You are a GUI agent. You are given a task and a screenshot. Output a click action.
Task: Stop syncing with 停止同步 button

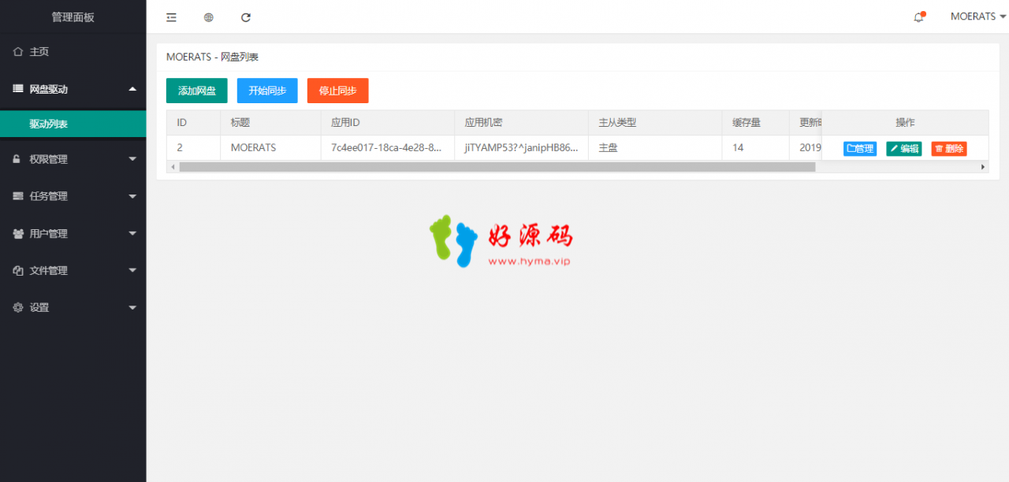pos(338,91)
